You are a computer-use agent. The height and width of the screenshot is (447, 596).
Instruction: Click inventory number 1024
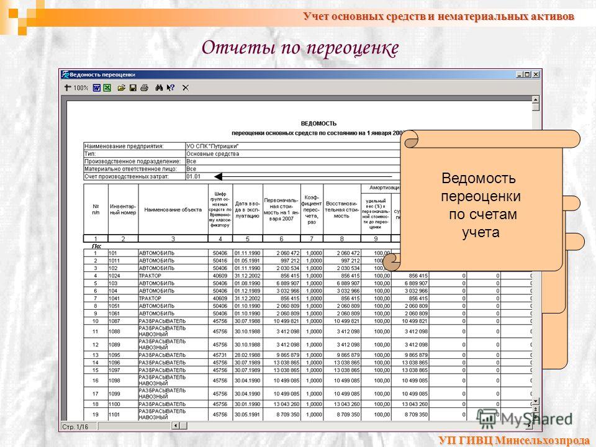click(x=114, y=276)
